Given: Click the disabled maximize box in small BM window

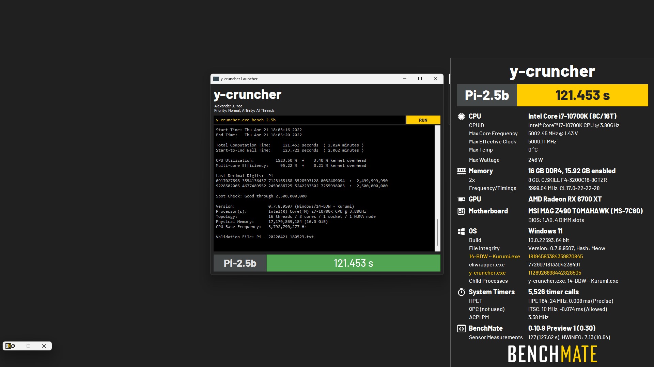Looking at the screenshot, I should pyautogui.click(x=28, y=346).
